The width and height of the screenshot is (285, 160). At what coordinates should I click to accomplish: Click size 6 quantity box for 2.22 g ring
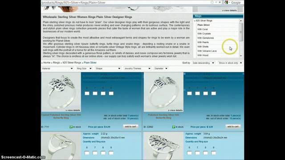(87, 153)
